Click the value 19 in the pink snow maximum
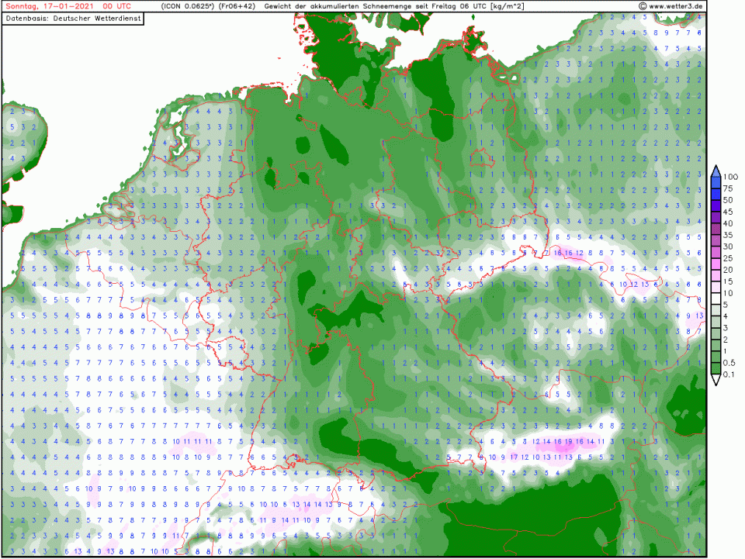The height and width of the screenshot is (559, 745). point(569,441)
